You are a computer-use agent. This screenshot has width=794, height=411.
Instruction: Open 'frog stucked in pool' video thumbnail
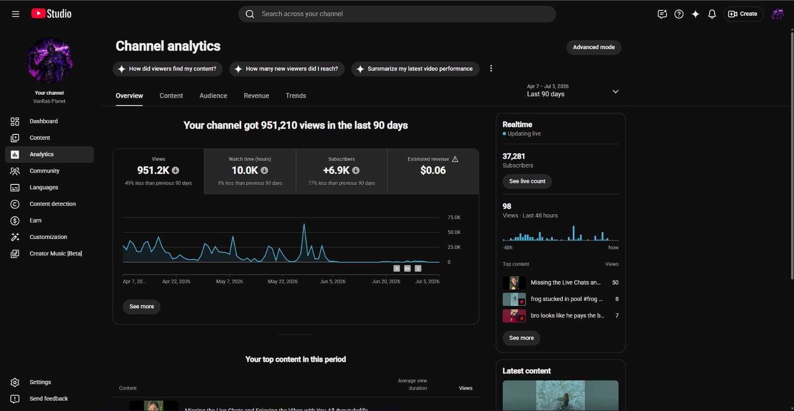point(514,299)
